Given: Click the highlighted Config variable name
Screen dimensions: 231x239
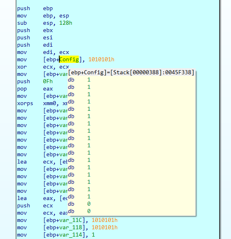Looking at the screenshot, I should 69,59.
